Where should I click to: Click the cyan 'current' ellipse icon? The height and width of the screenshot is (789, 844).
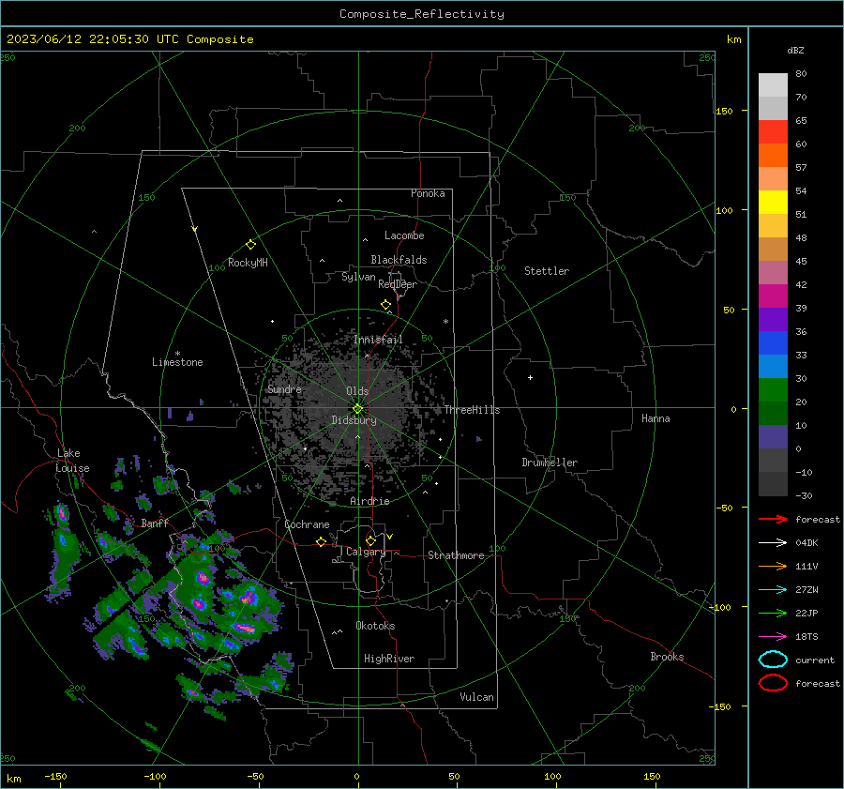773,660
